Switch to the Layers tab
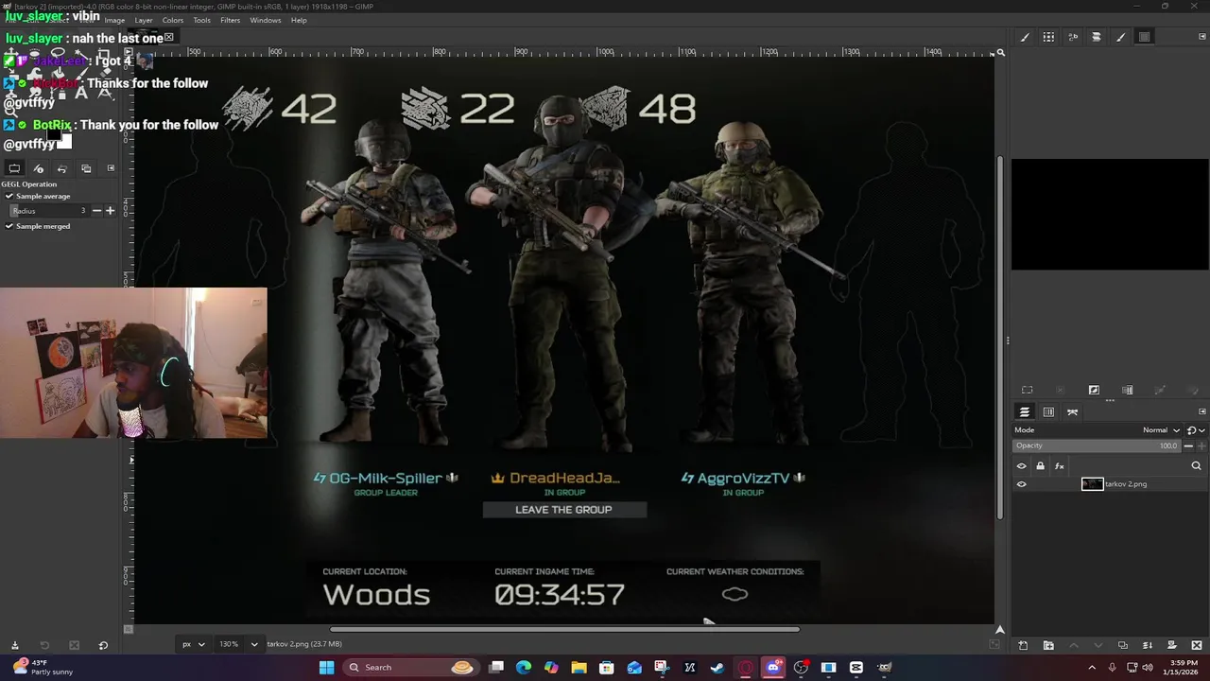The height and width of the screenshot is (681, 1210). (x=1024, y=411)
